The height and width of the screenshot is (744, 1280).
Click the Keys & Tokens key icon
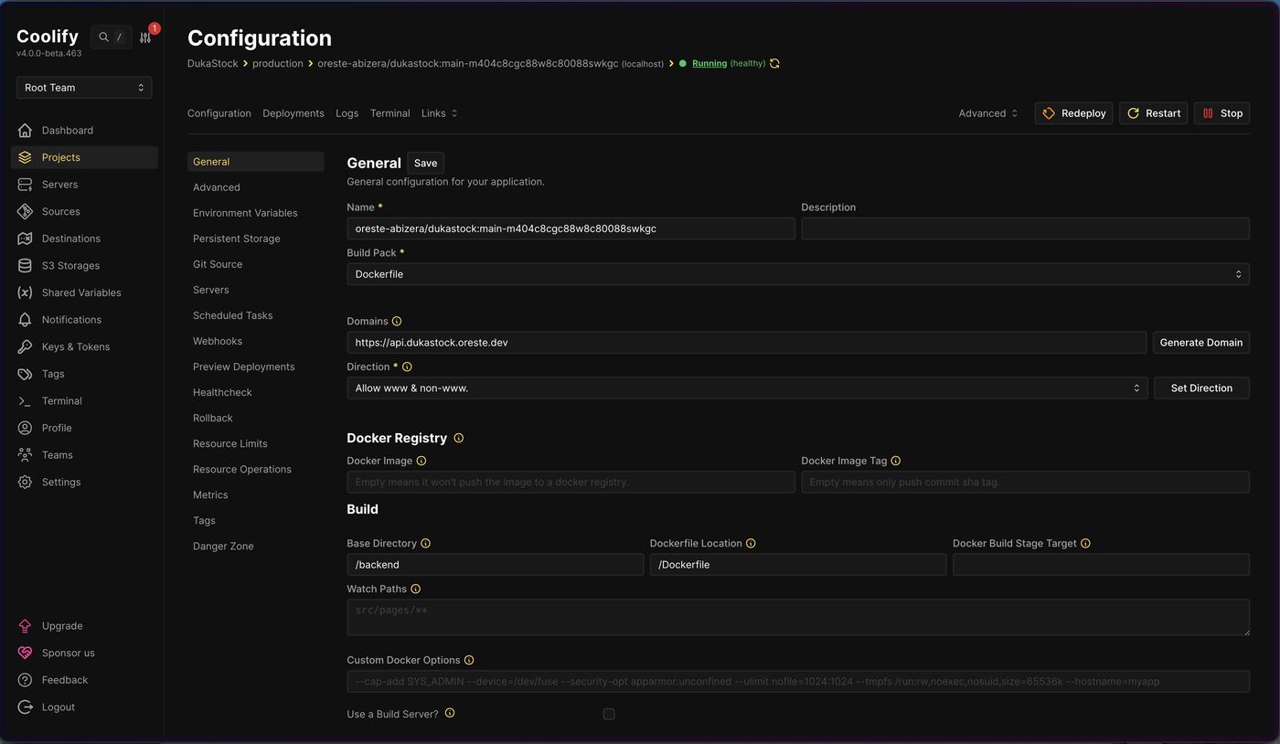click(25, 346)
